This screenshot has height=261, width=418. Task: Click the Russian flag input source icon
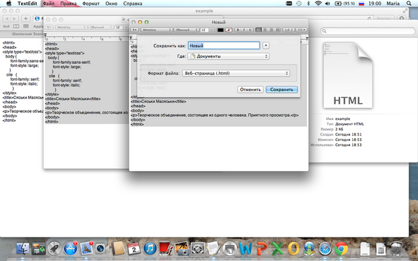point(361,4)
